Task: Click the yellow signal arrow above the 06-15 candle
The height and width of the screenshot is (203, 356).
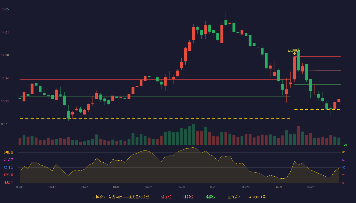Action: tap(294, 54)
